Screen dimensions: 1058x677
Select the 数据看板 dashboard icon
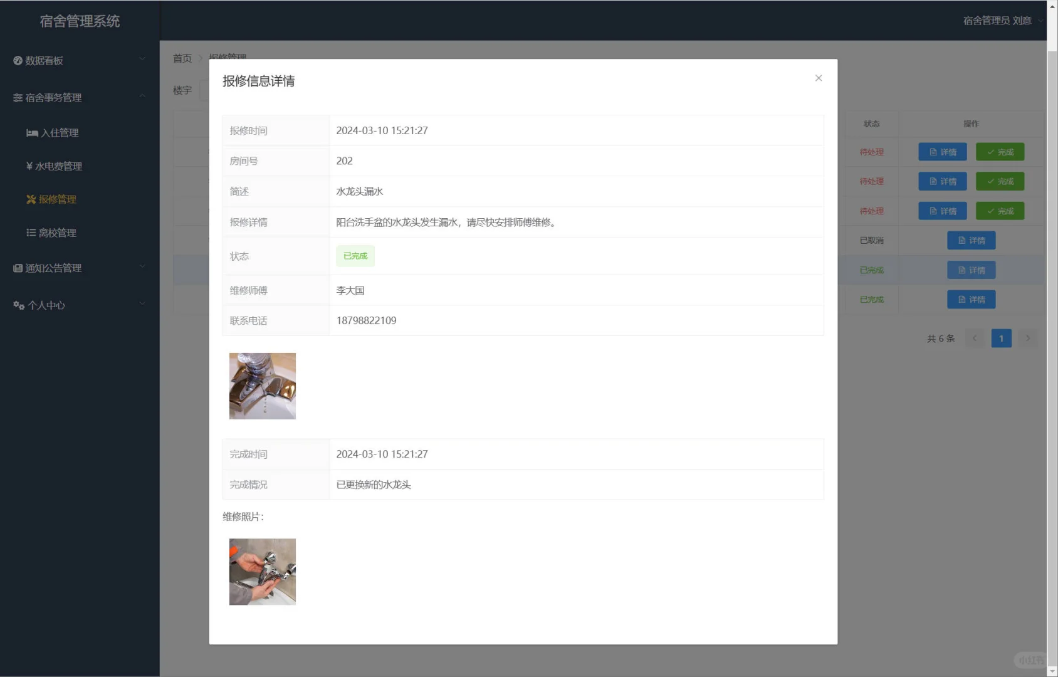(17, 60)
